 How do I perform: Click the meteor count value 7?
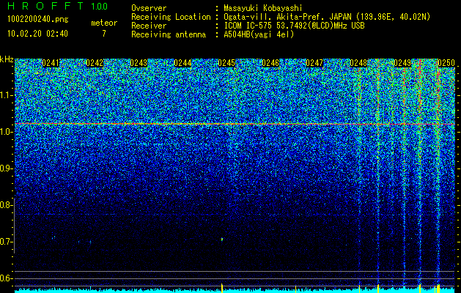[104, 34]
